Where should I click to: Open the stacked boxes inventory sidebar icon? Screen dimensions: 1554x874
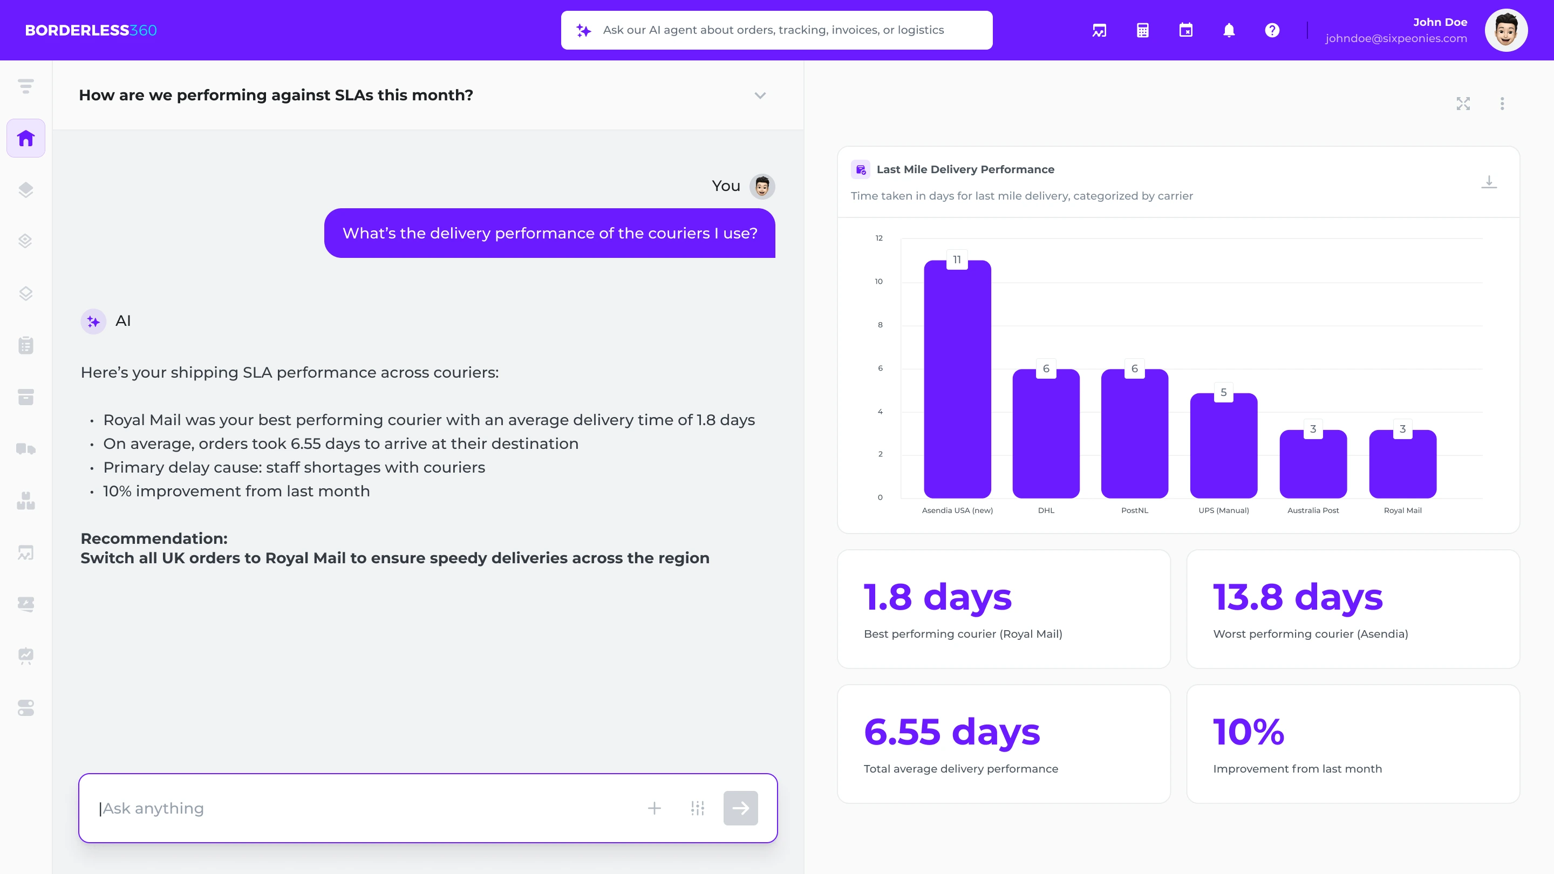pyautogui.click(x=25, y=501)
